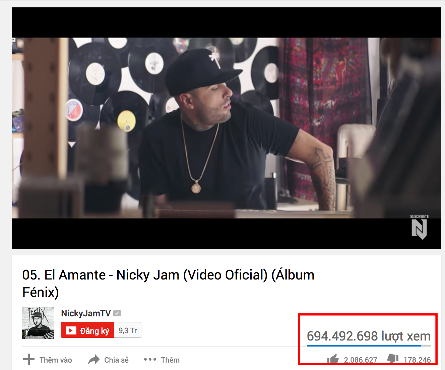The width and height of the screenshot is (445, 370).
Task: Click the Chia sẻ label
Action: coord(116,360)
